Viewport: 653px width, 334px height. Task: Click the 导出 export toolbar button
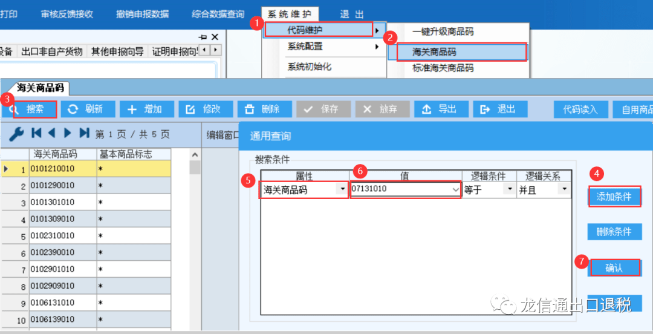click(441, 110)
